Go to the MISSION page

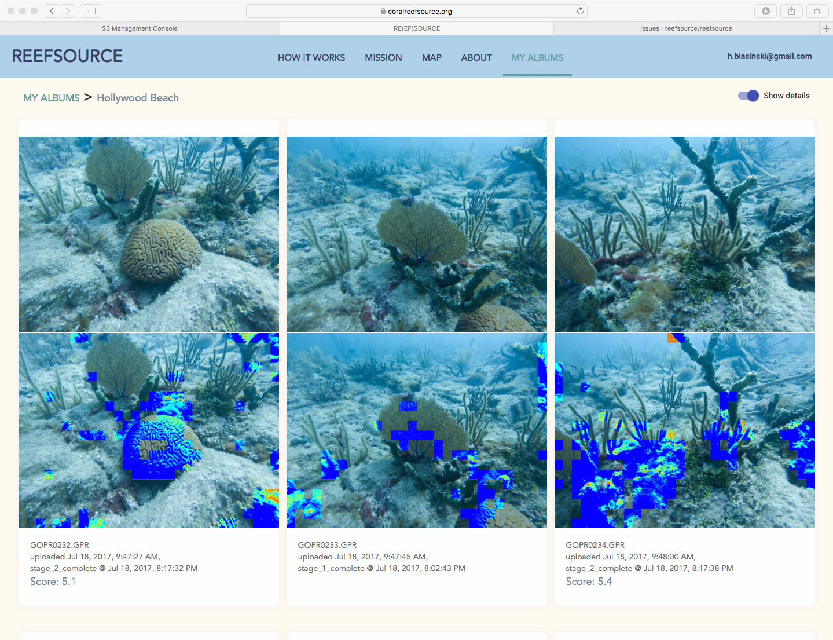(x=383, y=57)
